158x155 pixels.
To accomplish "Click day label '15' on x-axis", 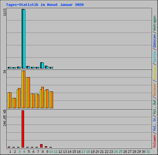I will [74, 152].
